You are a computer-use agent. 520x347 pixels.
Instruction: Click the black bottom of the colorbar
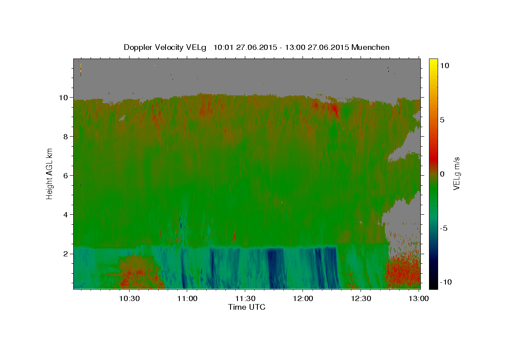[x=433, y=285]
